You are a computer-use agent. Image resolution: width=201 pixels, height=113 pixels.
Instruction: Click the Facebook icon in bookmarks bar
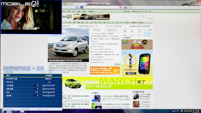(82, 8)
